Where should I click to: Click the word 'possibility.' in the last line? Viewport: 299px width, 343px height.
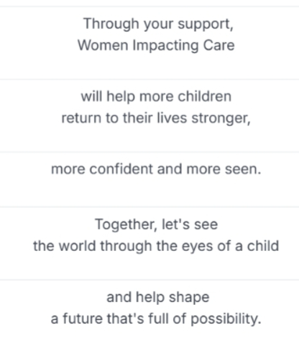226,319
